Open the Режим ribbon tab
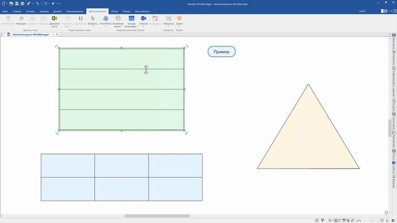Screen dimensions: 397x223 point(127,11)
